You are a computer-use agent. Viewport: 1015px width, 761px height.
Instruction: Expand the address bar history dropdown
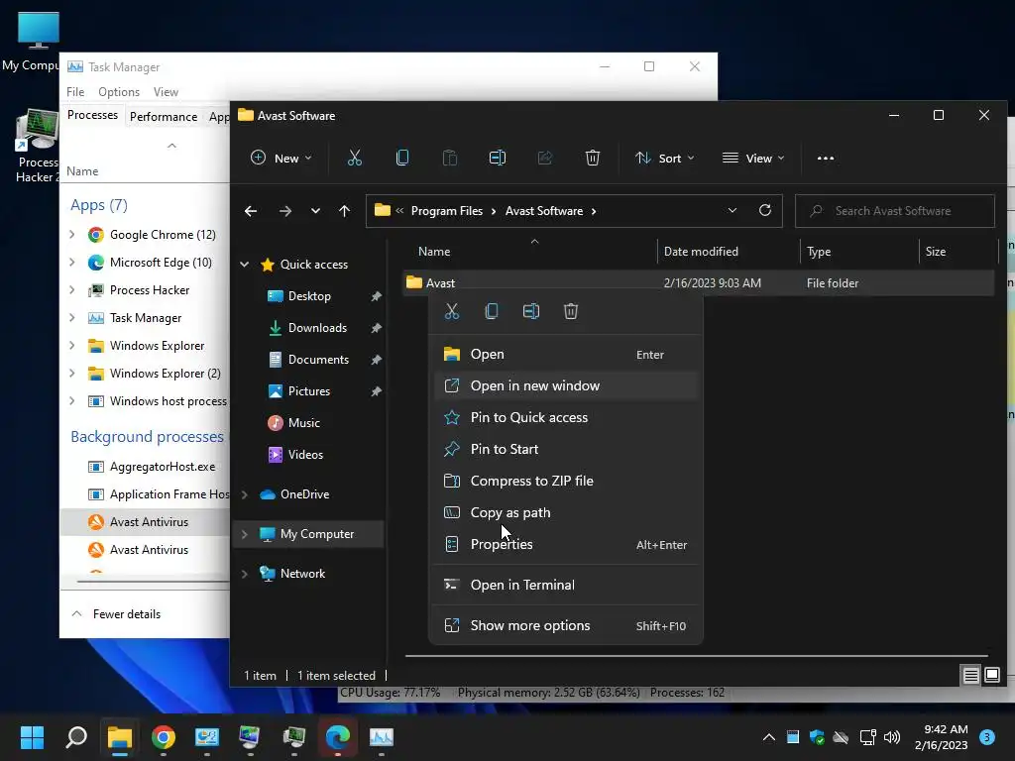[733, 210]
